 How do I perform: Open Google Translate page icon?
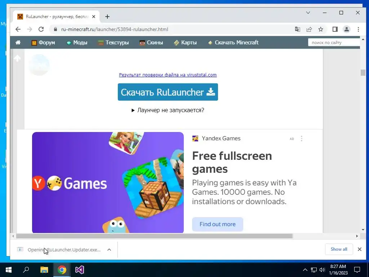[x=297, y=29]
